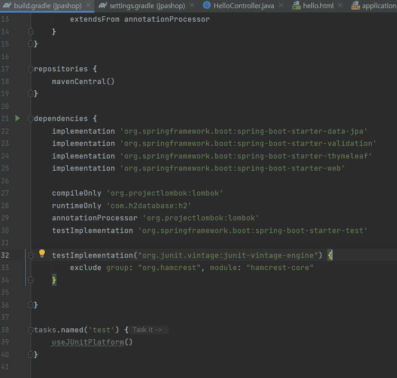Switch to the build.gradle (jpashop) tab
This screenshot has height=378, width=397.
pyautogui.click(x=47, y=5)
